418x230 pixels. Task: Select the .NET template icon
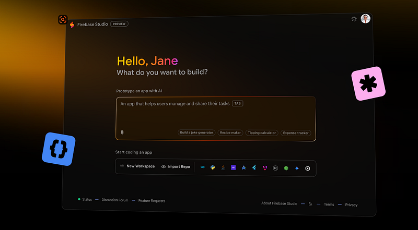233,168
